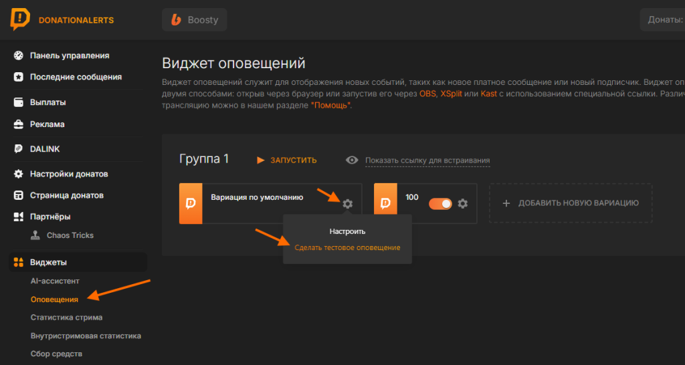
Task: Select Оповещения under Виджеты
Action: 55,299
